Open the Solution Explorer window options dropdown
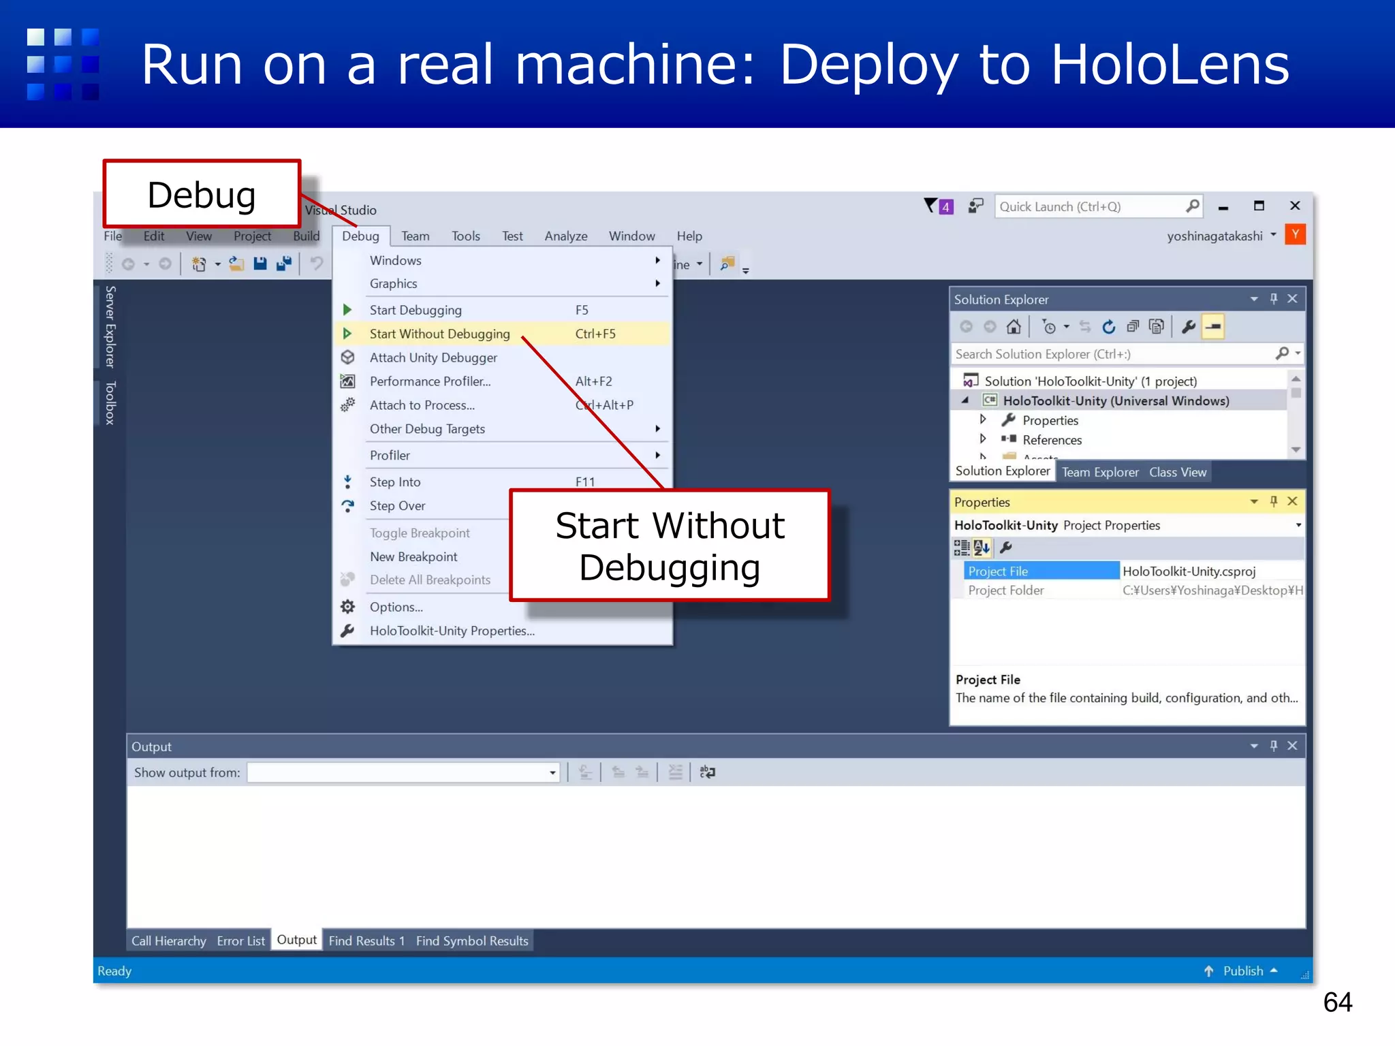The image size is (1395, 1046). 1253,299
